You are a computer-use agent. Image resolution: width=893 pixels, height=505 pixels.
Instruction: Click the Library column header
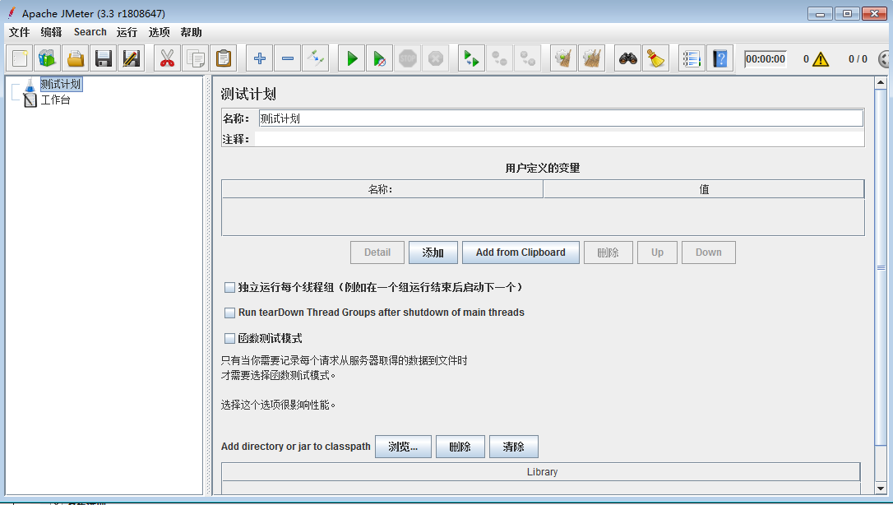[541, 472]
